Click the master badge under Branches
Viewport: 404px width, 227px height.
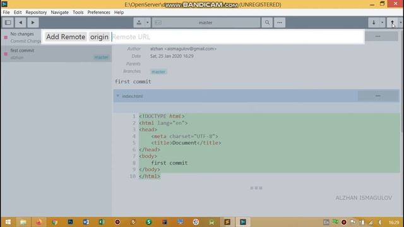(x=158, y=72)
